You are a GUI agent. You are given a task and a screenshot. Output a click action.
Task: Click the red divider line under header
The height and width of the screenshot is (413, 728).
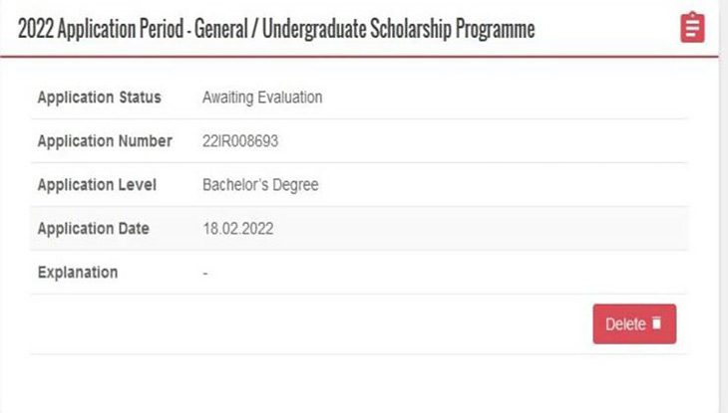(359, 57)
